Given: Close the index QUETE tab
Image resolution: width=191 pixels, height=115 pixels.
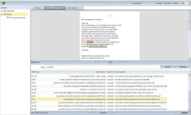Looking at the screenshot, I should [81, 8].
